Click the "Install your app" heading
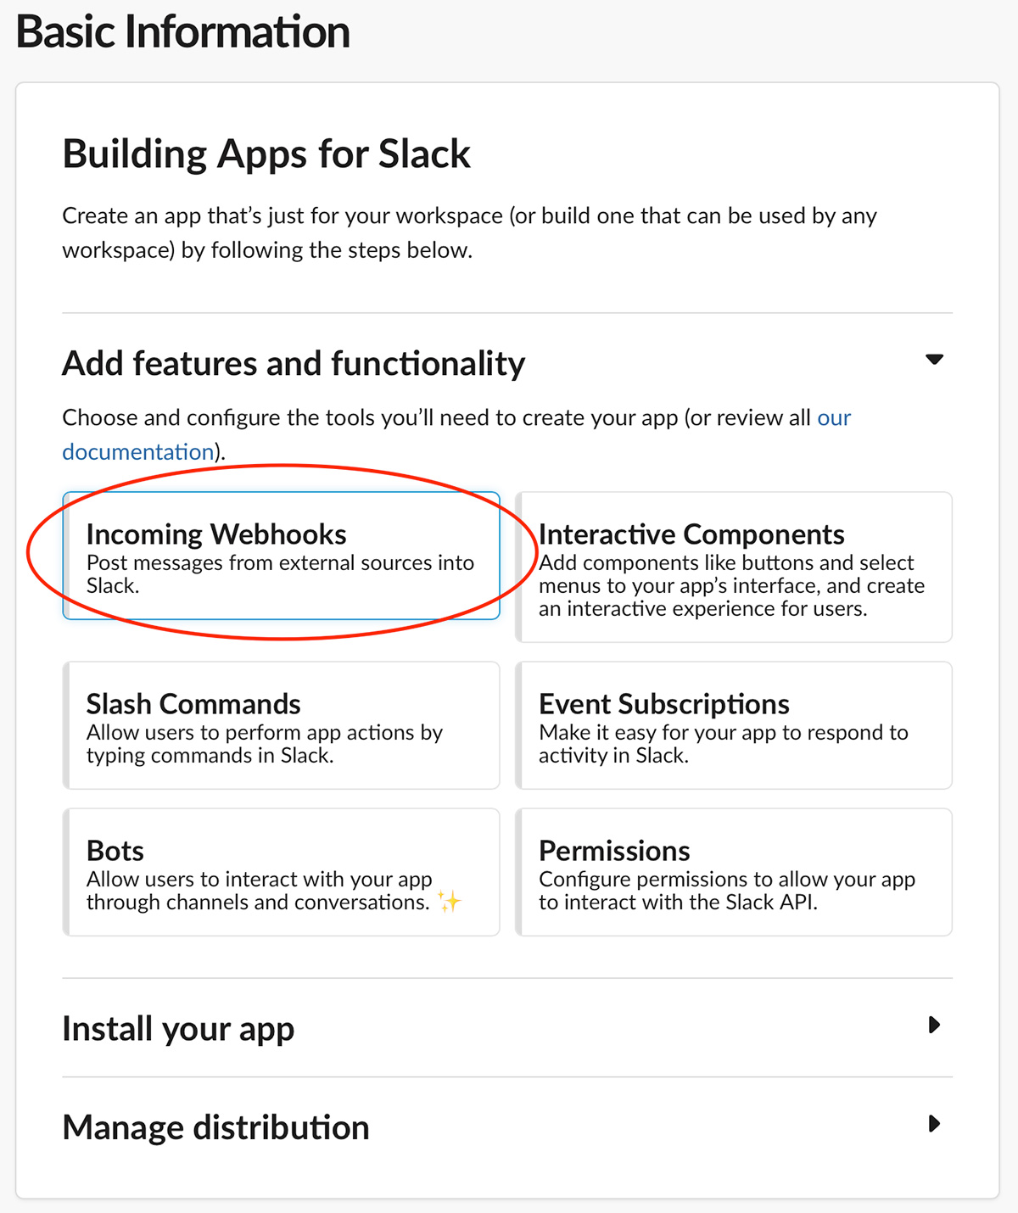 [x=178, y=1028]
